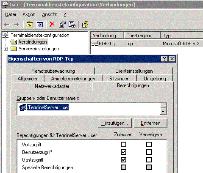Click the Gastzugriff permission label
The height and width of the screenshot is (173, 203).
pyautogui.click(x=33, y=160)
